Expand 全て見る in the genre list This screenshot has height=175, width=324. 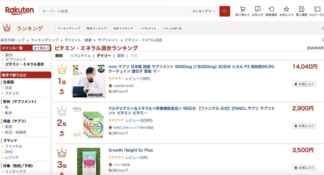click(41, 48)
